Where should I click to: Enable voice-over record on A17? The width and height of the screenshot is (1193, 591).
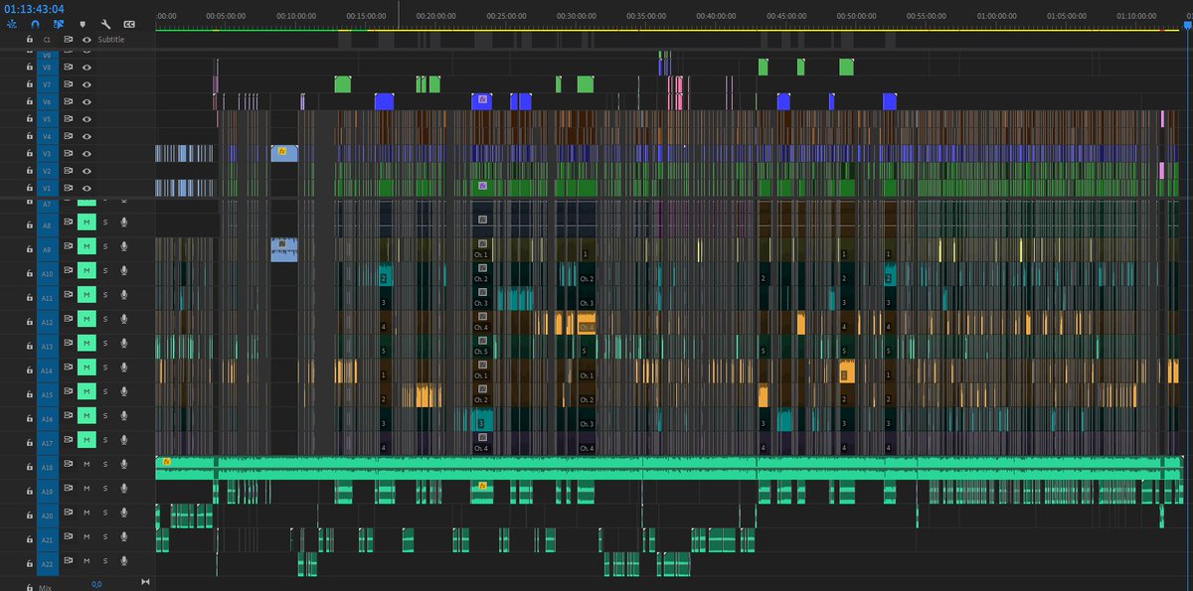pos(124,441)
